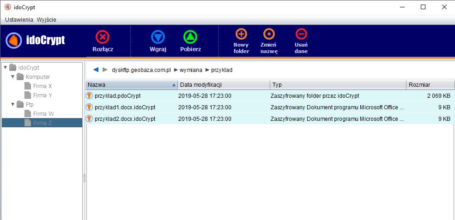Screen dimensions: 455x220
Task: Click the Firma Y document icon
Action: point(28,95)
